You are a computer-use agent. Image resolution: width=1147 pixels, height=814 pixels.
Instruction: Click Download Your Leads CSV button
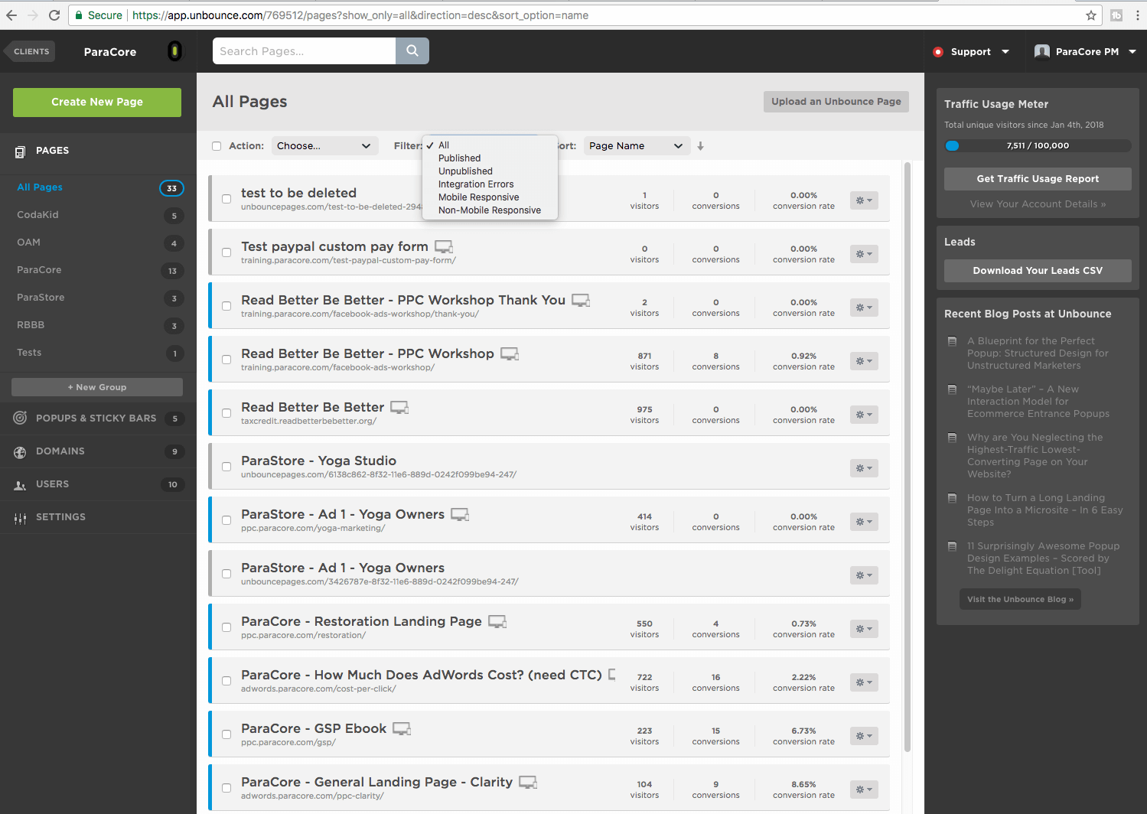1038,271
